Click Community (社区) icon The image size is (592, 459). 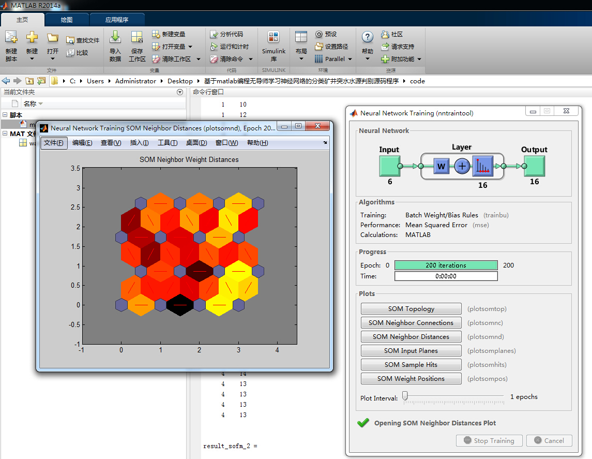[x=385, y=34]
